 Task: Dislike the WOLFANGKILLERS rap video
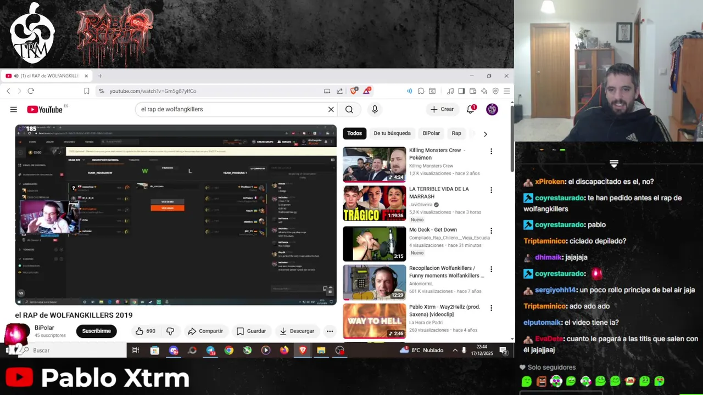[x=170, y=331]
